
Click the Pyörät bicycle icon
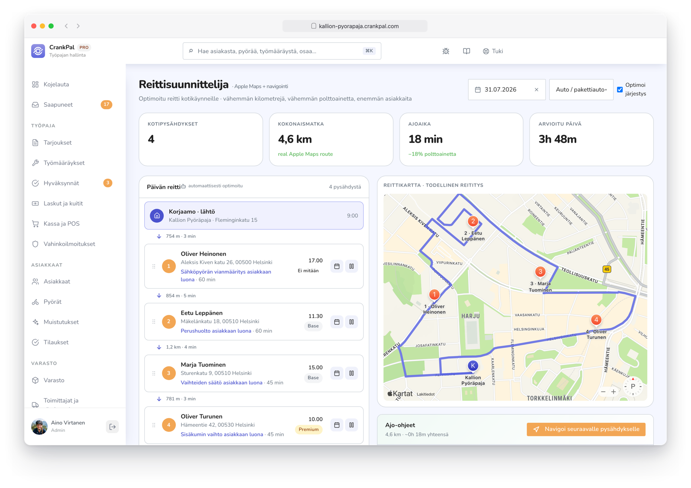[35, 302]
